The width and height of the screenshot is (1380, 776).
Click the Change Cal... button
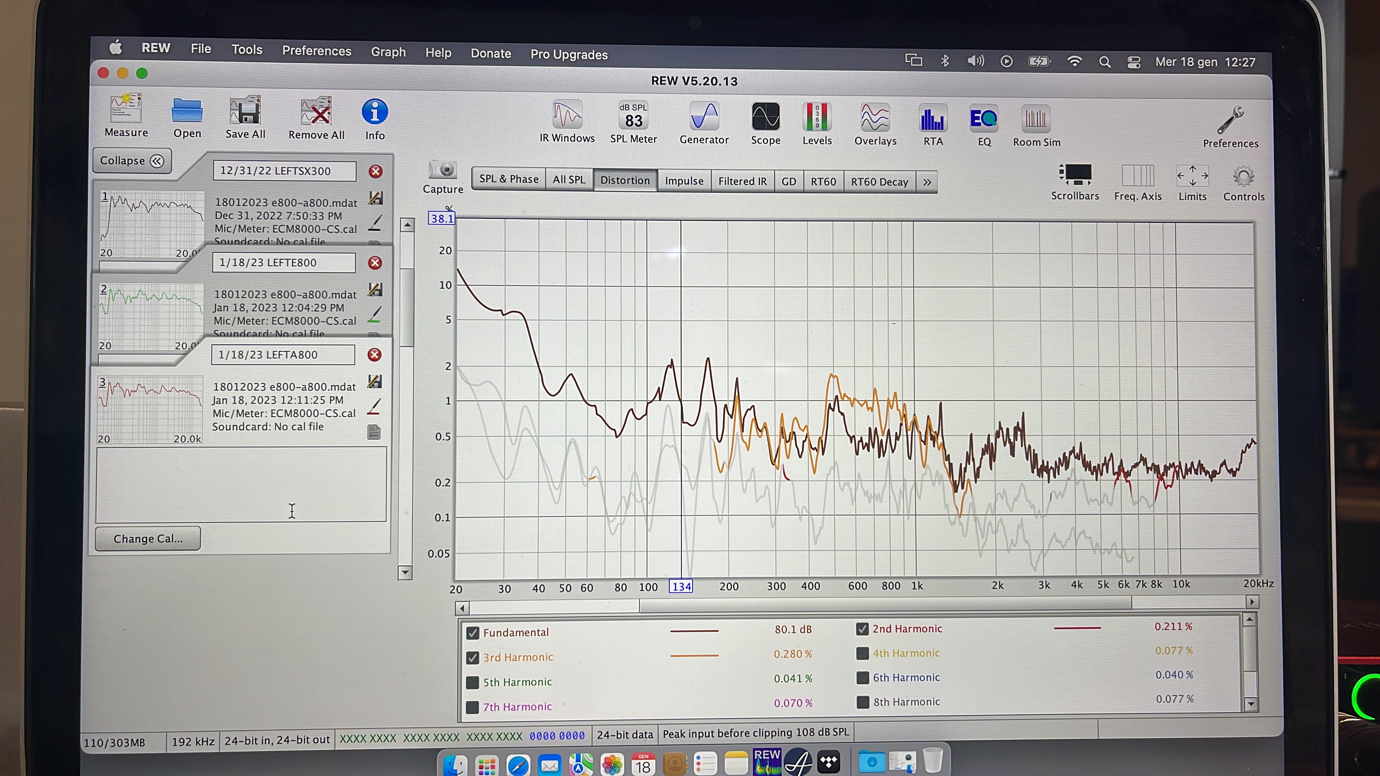click(x=148, y=539)
